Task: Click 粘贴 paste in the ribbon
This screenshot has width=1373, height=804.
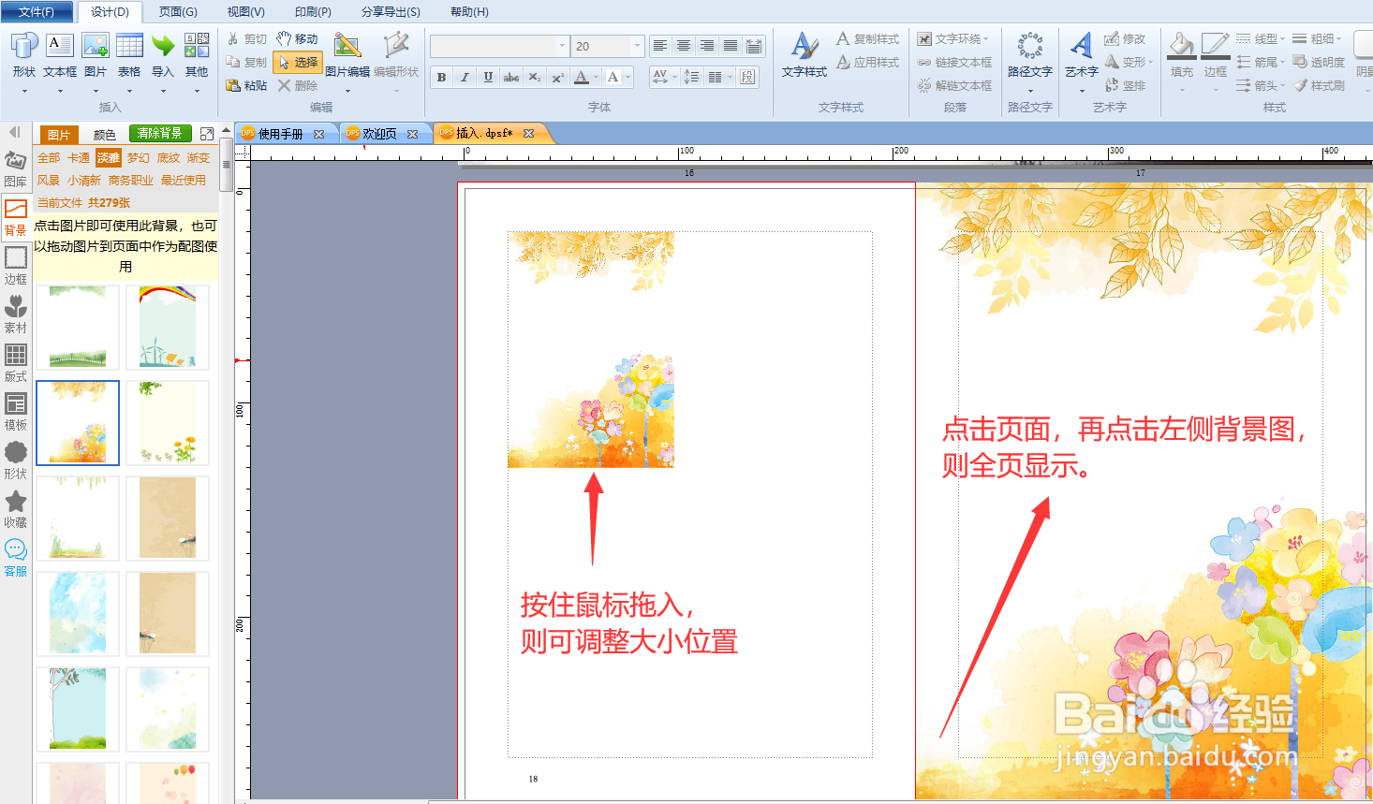Action: pyautogui.click(x=247, y=85)
